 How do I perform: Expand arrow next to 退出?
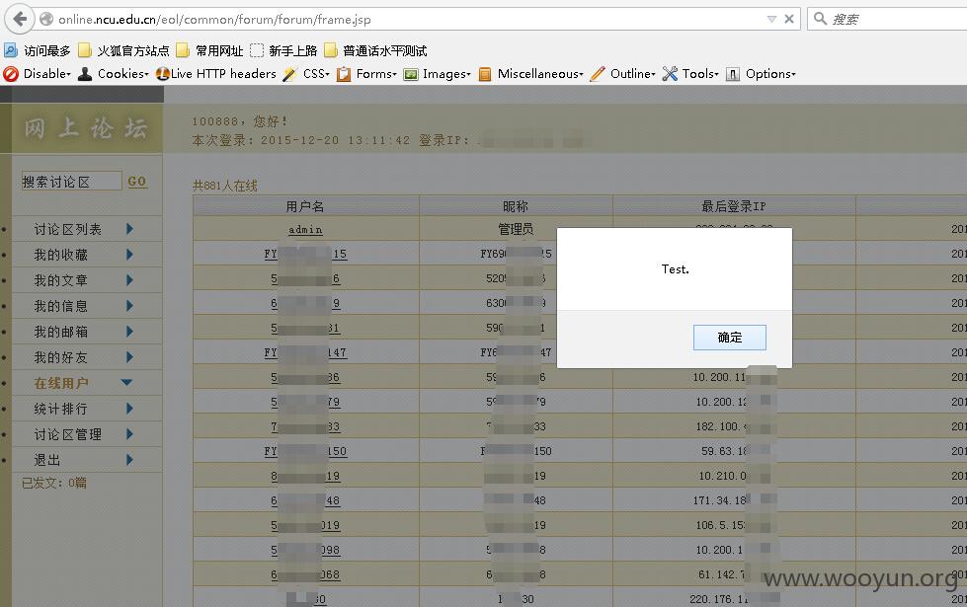point(129,460)
